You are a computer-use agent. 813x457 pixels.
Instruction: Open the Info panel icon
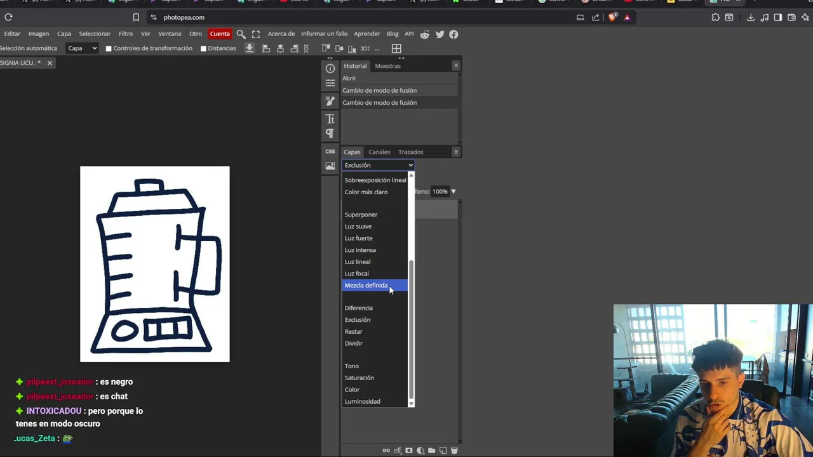point(330,69)
